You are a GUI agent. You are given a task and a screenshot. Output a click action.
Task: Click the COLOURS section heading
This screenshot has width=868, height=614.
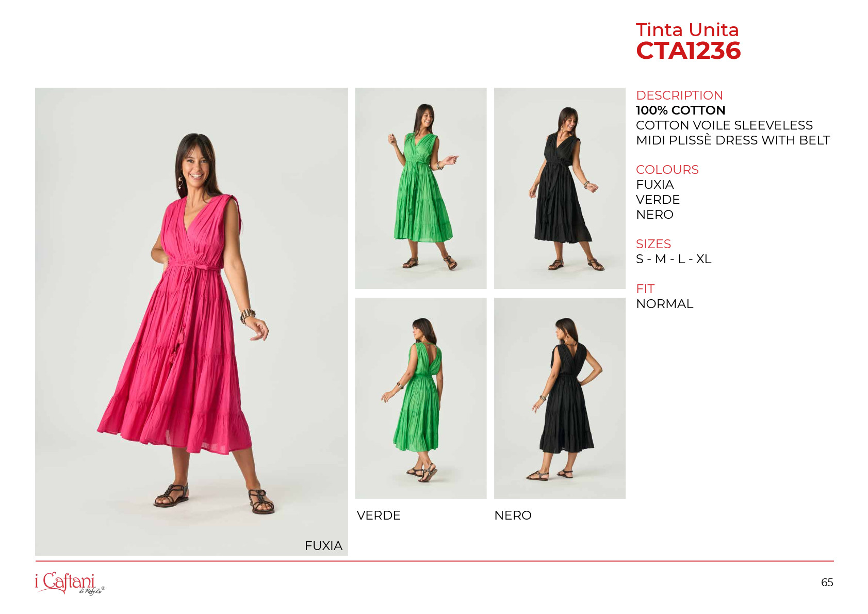point(667,170)
